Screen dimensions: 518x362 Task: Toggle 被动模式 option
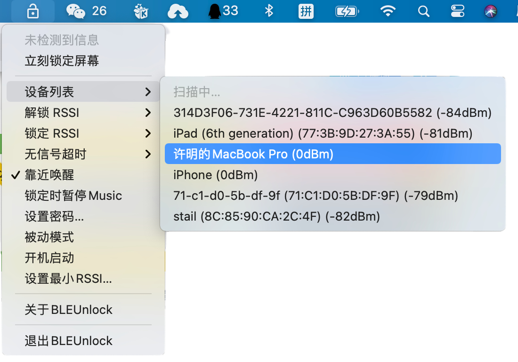pyautogui.click(x=83, y=237)
